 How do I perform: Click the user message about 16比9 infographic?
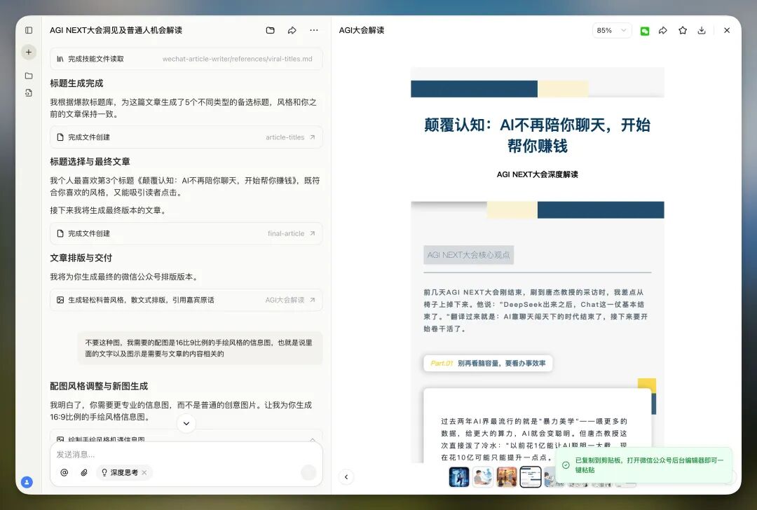pos(200,348)
